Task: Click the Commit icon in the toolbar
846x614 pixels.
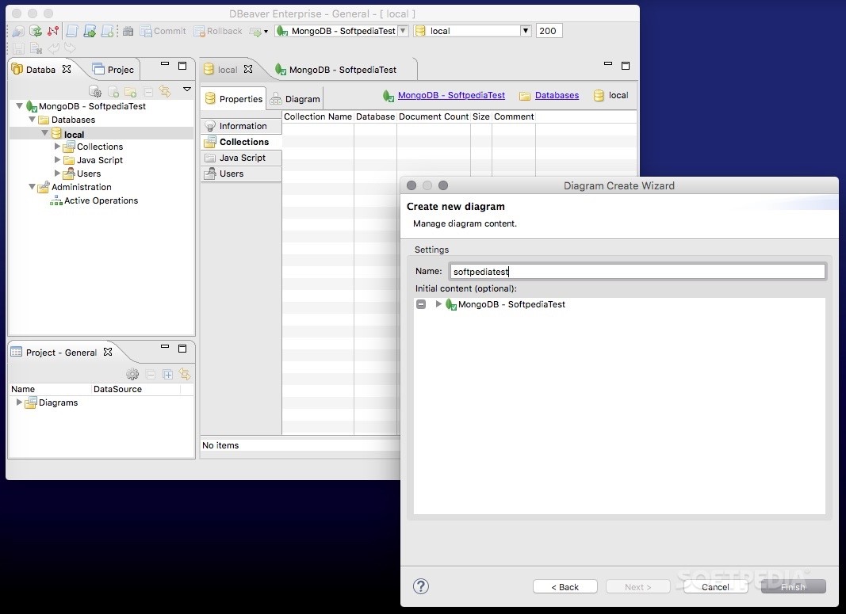Action: (x=147, y=31)
